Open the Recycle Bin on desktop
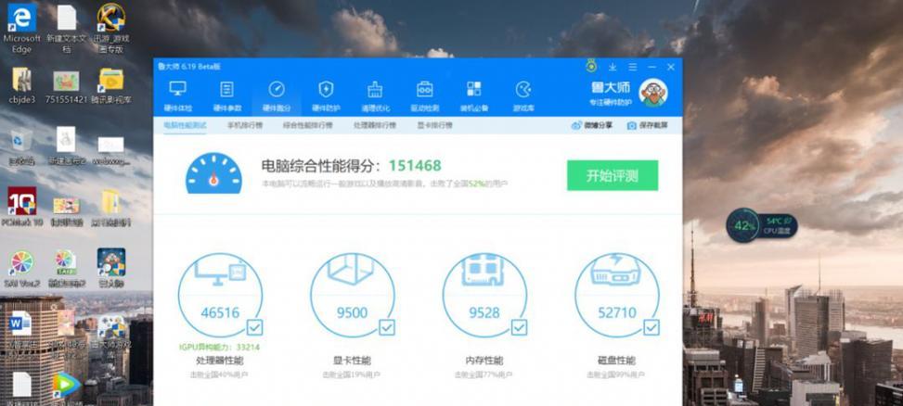 [21, 146]
